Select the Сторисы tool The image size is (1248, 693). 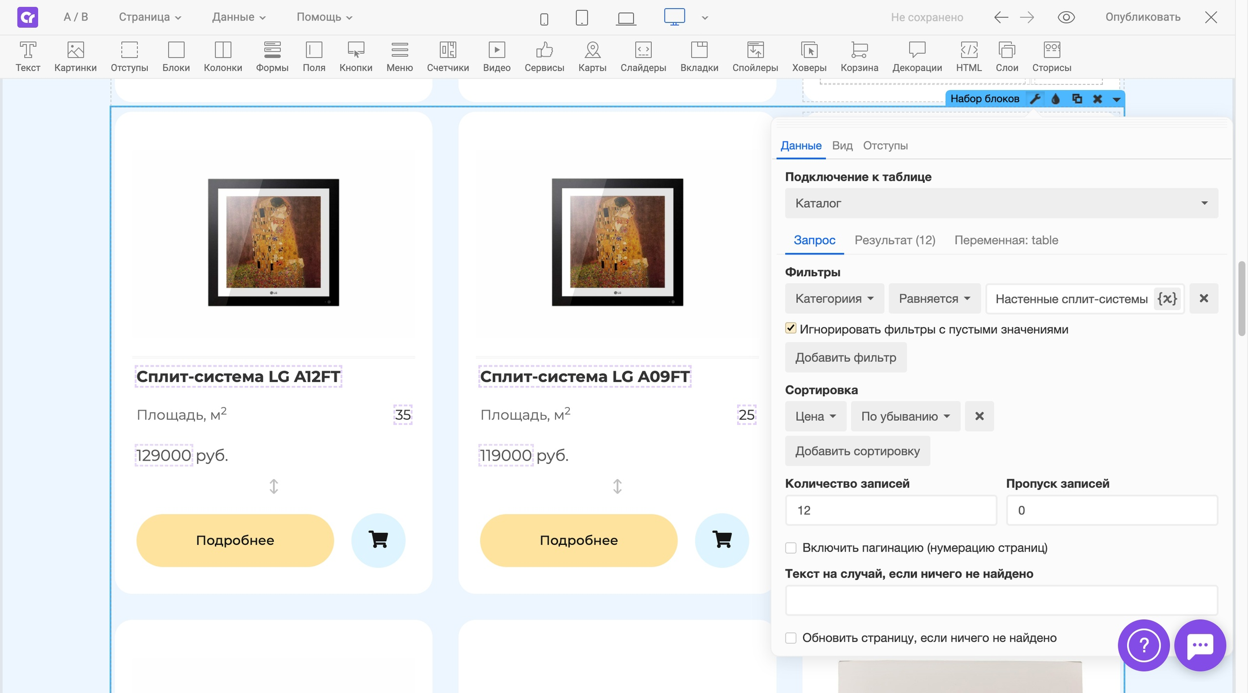tap(1052, 57)
